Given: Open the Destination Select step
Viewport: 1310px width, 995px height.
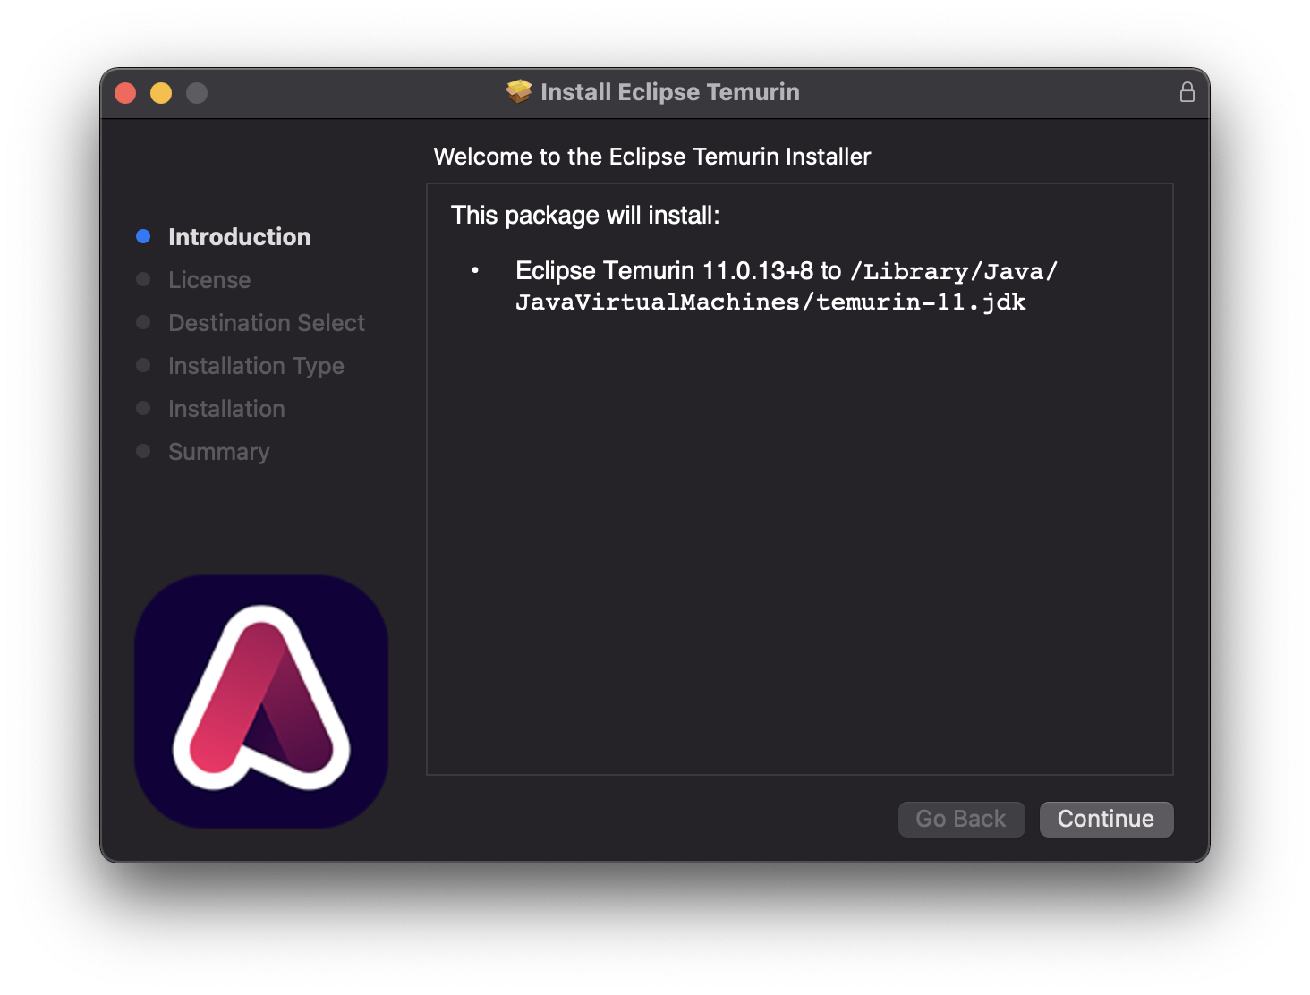Looking at the screenshot, I should pyautogui.click(x=266, y=322).
